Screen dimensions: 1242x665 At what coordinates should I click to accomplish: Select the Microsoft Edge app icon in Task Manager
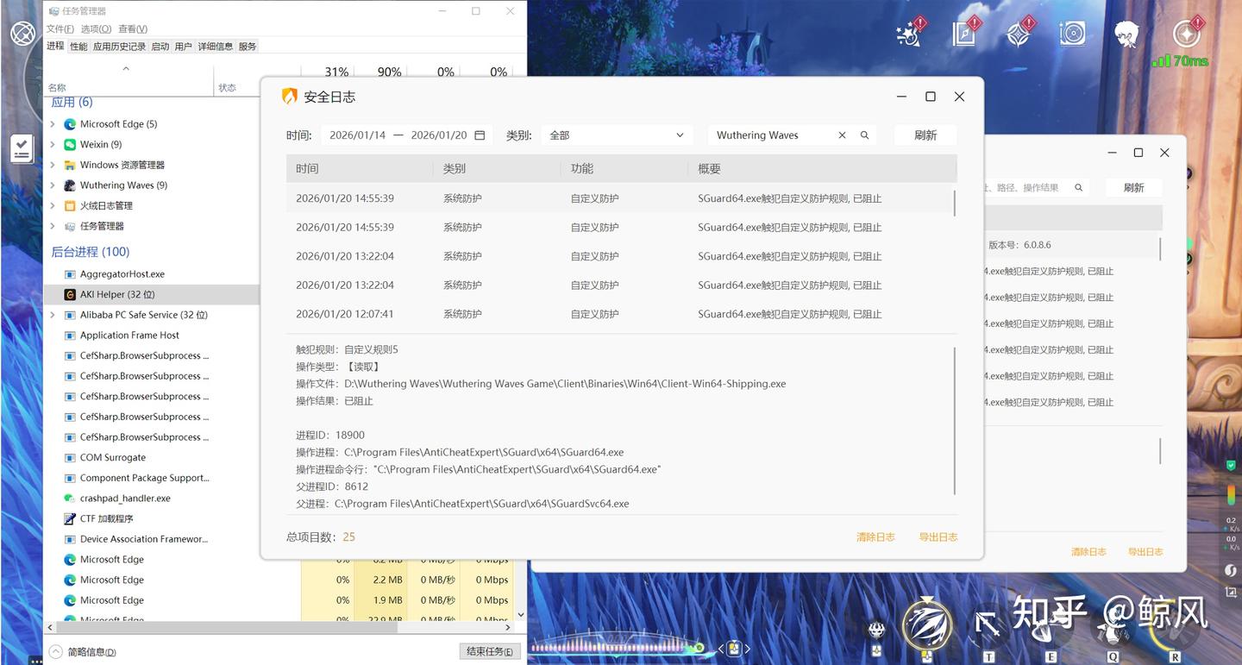pos(70,124)
